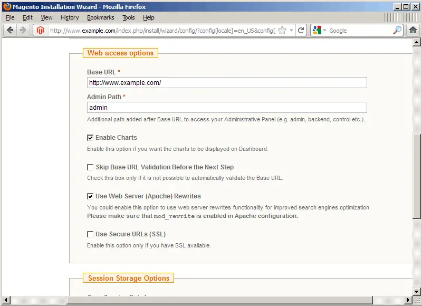This screenshot has width=422, height=306.
Task: Click the Firefox logo in title bar
Action: coord(7,6)
